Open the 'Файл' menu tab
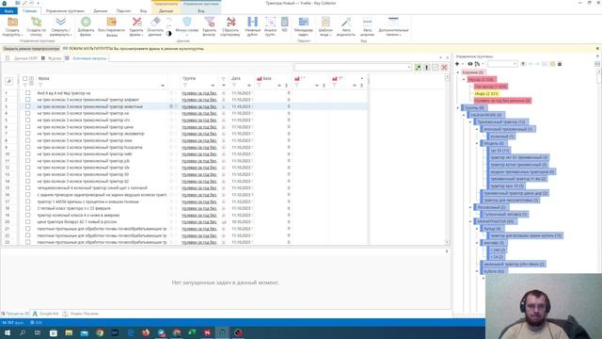Image resolution: width=602 pixels, height=339 pixels. (8, 11)
